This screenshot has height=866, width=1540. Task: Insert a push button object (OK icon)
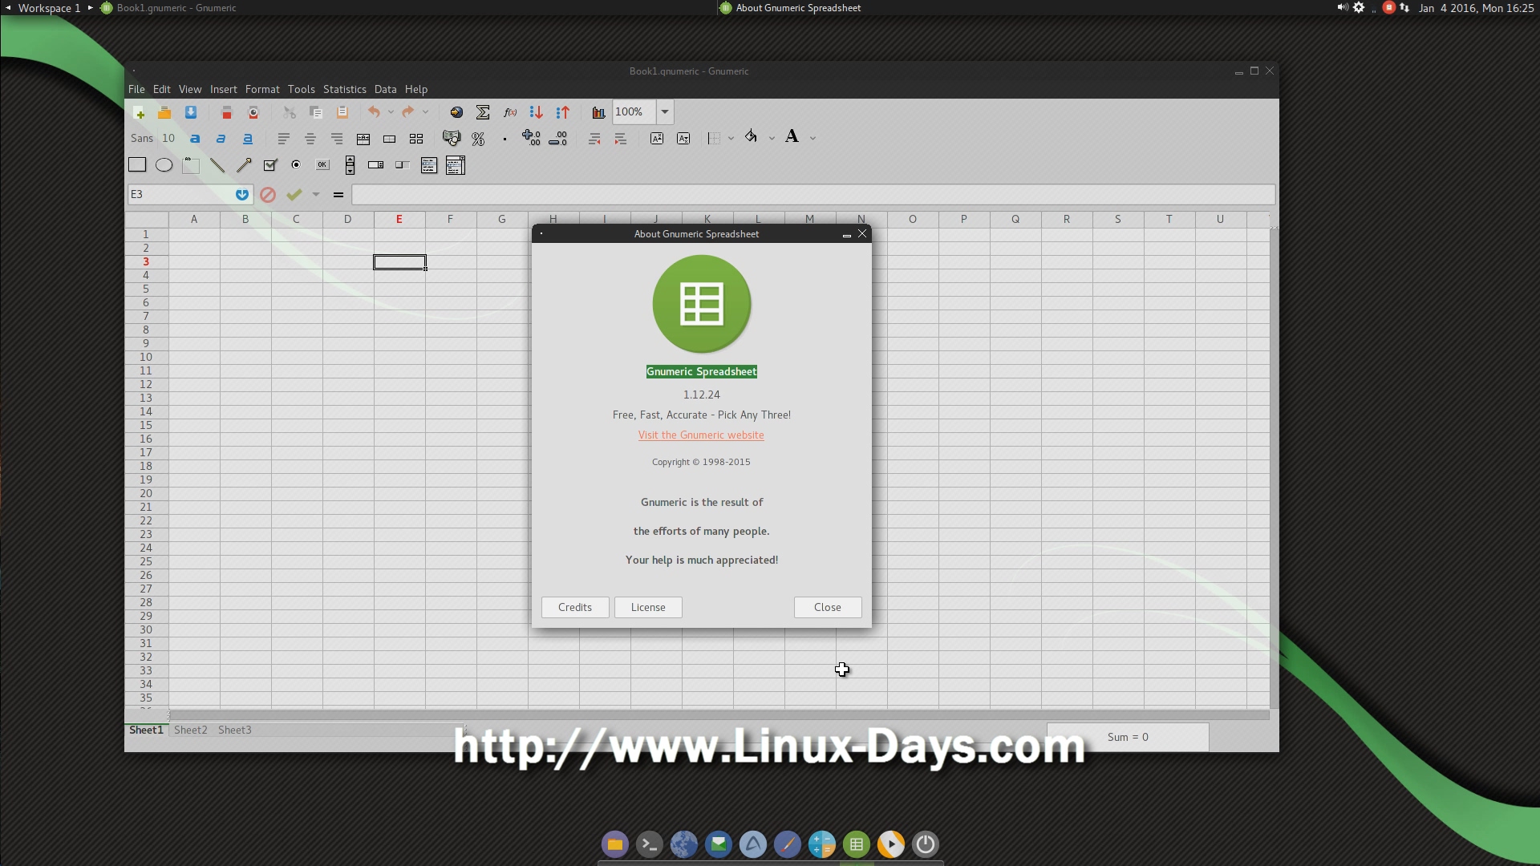pyautogui.click(x=322, y=165)
